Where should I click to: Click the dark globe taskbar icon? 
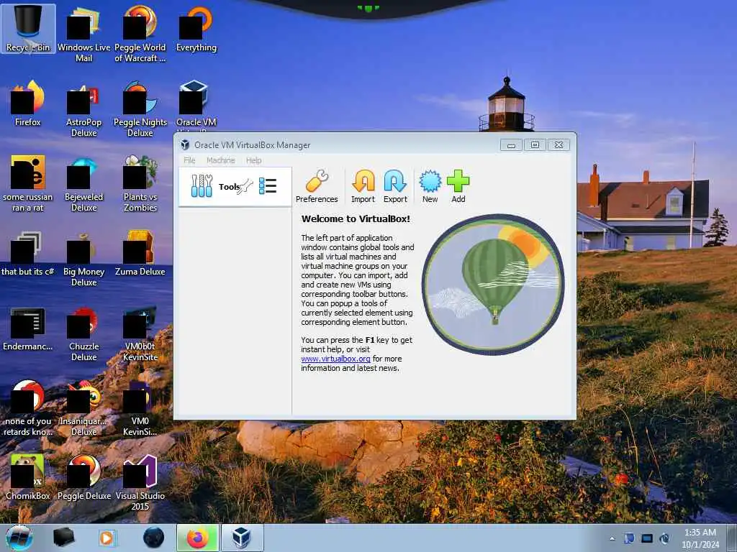[153, 538]
